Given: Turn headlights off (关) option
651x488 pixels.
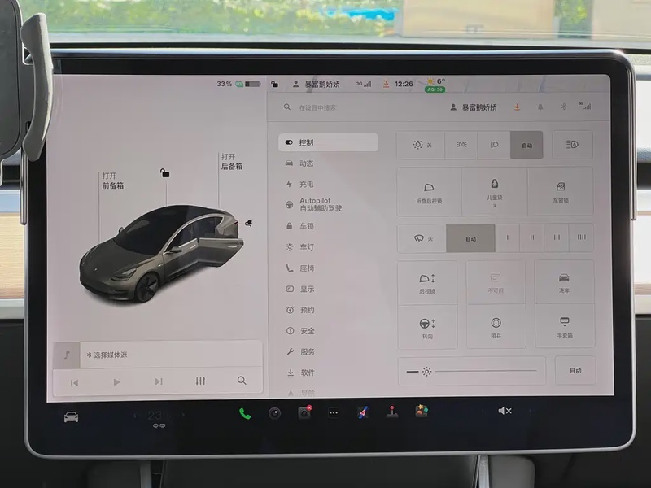Looking at the screenshot, I should coord(421,145).
